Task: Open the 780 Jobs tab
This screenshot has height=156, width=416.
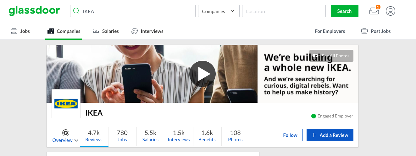Action: [x=122, y=136]
